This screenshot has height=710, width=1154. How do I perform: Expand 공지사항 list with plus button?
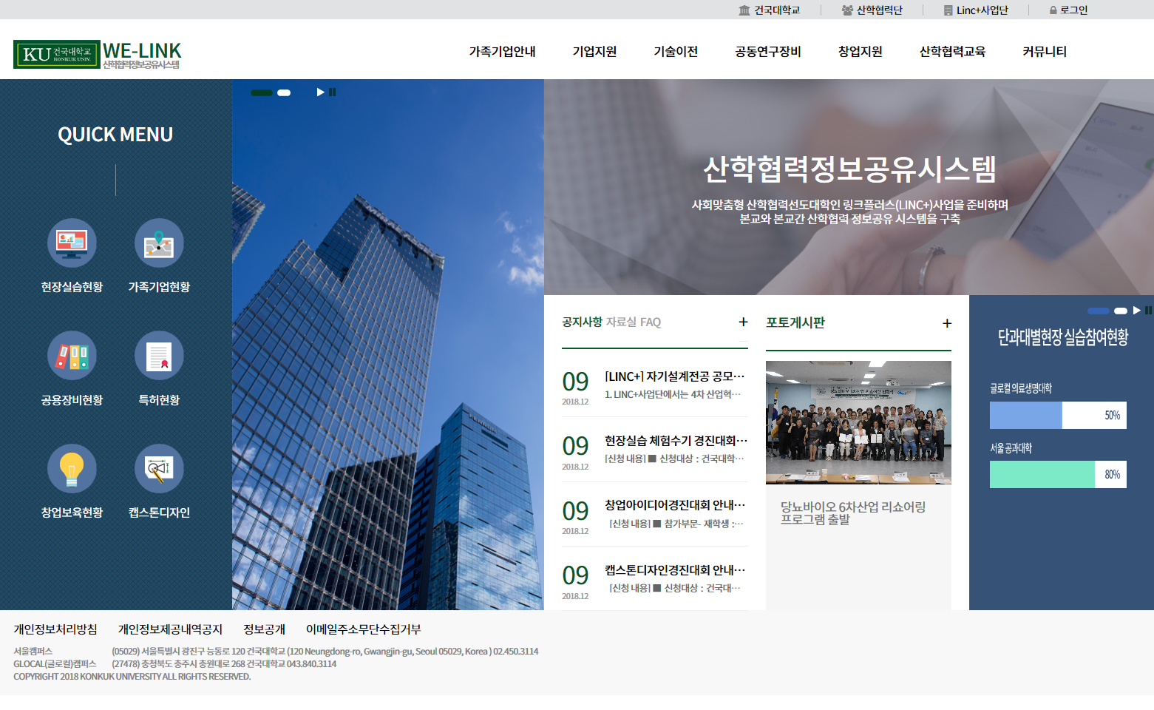(743, 322)
